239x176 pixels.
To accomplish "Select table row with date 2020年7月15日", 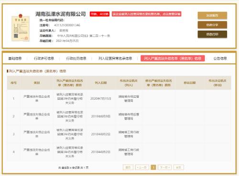I will pos(119,99).
